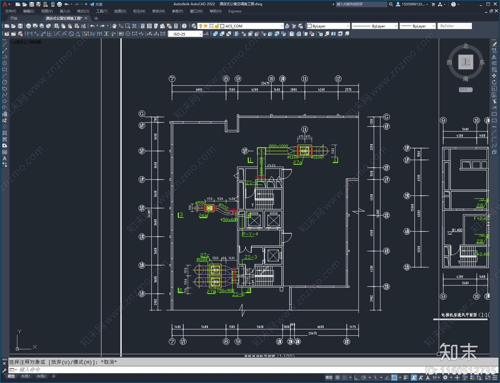The image size is (500, 383).
Task: Click the Zoom Window icon in standard toolbar
Action: click(x=127, y=26)
